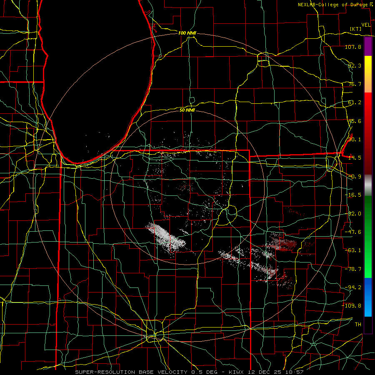This screenshot has height=375, width=375.
Task: Click the 50 NMI range ring label
Action: click(x=187, y=110)
